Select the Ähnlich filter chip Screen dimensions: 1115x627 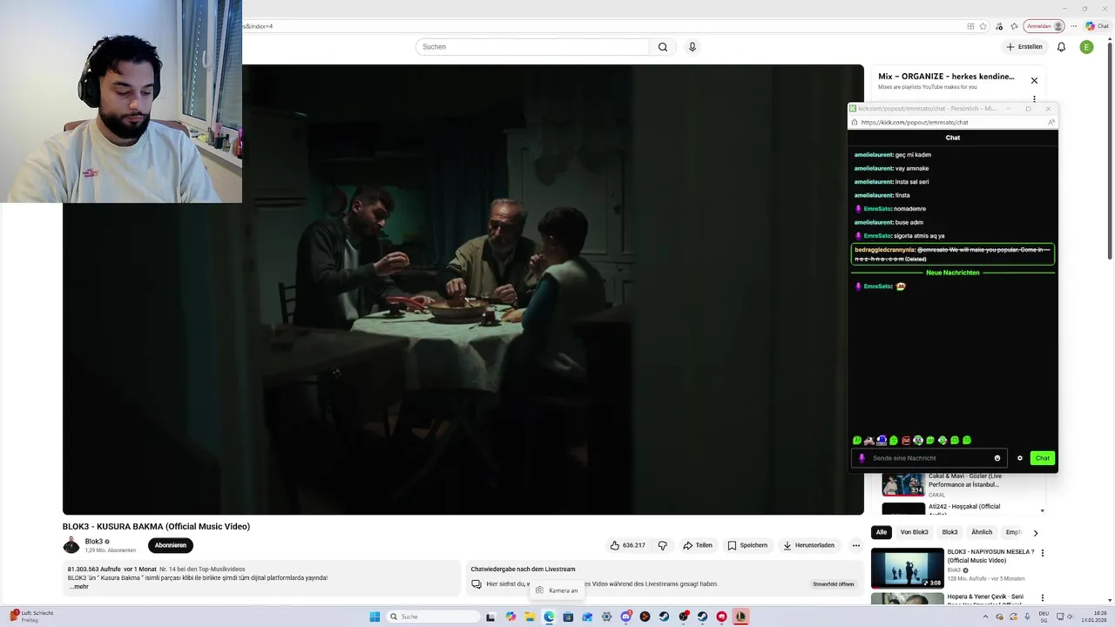[982, 532]
